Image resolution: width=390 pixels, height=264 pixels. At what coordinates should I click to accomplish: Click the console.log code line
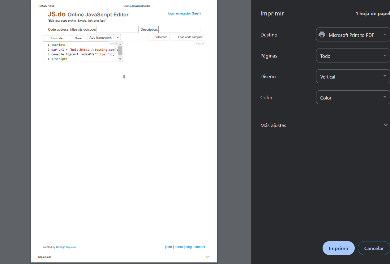(x=83, y=54)
